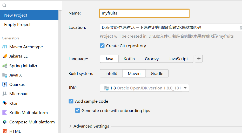242x133 pixels.
Task: Select Quarkus generator entry
Action: (x=29, y=85)
